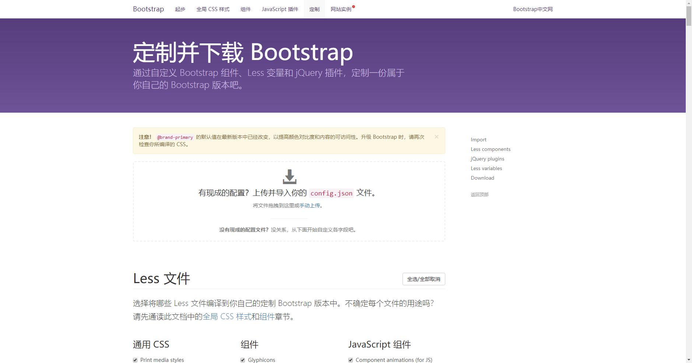Jump to Import section in sidebar
The image size is (692, 363).
coord(478,140)
